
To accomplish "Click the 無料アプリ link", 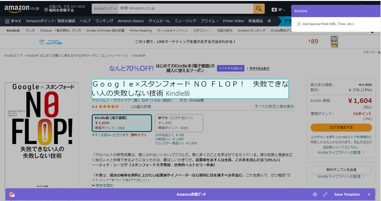I will 138,135.
